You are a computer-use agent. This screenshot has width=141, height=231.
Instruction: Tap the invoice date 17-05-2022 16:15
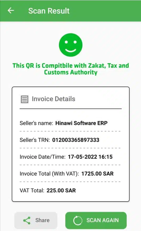90,157
